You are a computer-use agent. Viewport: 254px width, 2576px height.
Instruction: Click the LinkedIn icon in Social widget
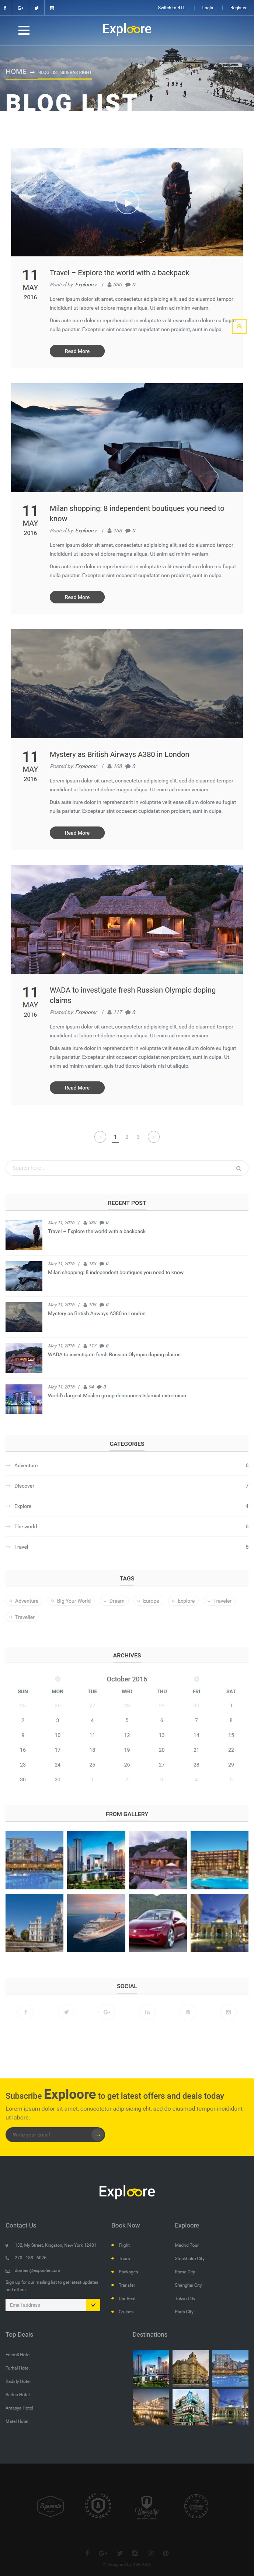[147, 2012]
